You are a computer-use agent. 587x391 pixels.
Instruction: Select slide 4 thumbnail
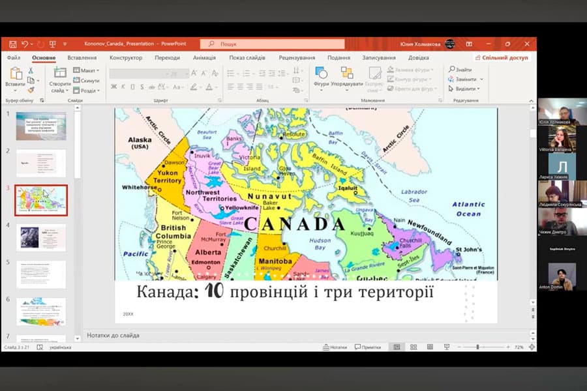pyautogui.click(x=41, y=238)
